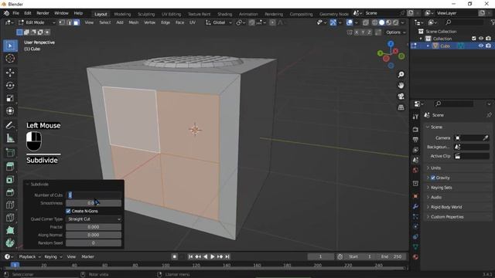Open the Face menu
The image size is (495, 278).
tap(179, 22)
